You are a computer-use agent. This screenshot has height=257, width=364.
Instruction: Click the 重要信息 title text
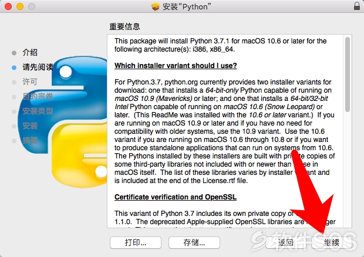click(124, 26)
